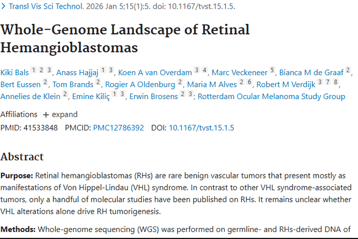Open the PMC12786392 full text link
This screenshot has width=358, height=239.
pyautogui.click(x=118, y=128)
